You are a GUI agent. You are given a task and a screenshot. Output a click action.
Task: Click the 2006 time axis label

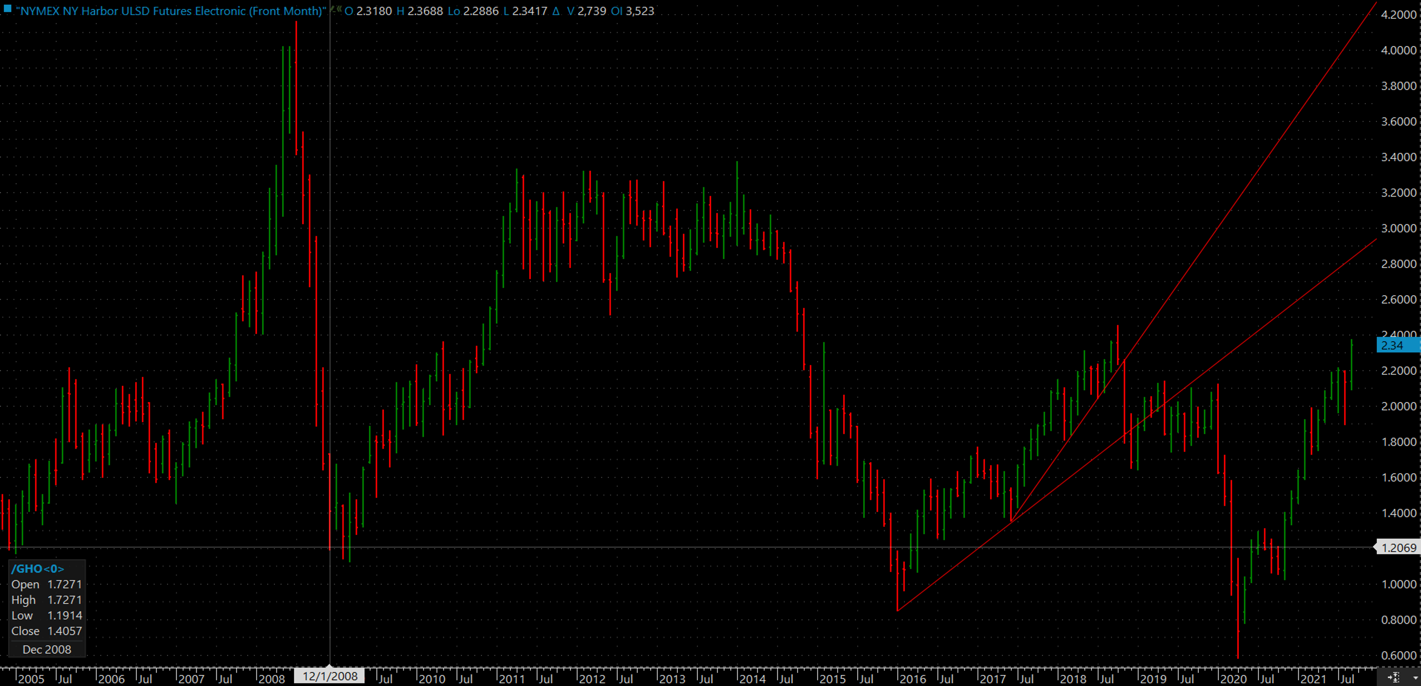111,679
